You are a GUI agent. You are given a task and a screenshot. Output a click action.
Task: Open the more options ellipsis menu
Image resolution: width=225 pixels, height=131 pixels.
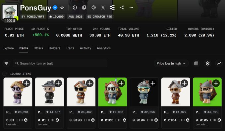tap(131, 8)
